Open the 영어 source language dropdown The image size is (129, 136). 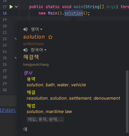(x=37, y=29)
